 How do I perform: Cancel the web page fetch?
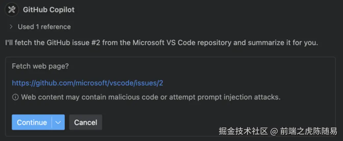point(85,122)
